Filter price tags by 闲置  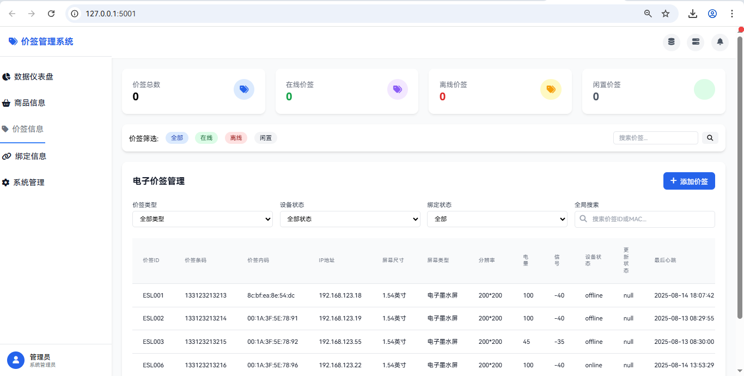click(x=266, y=138)
